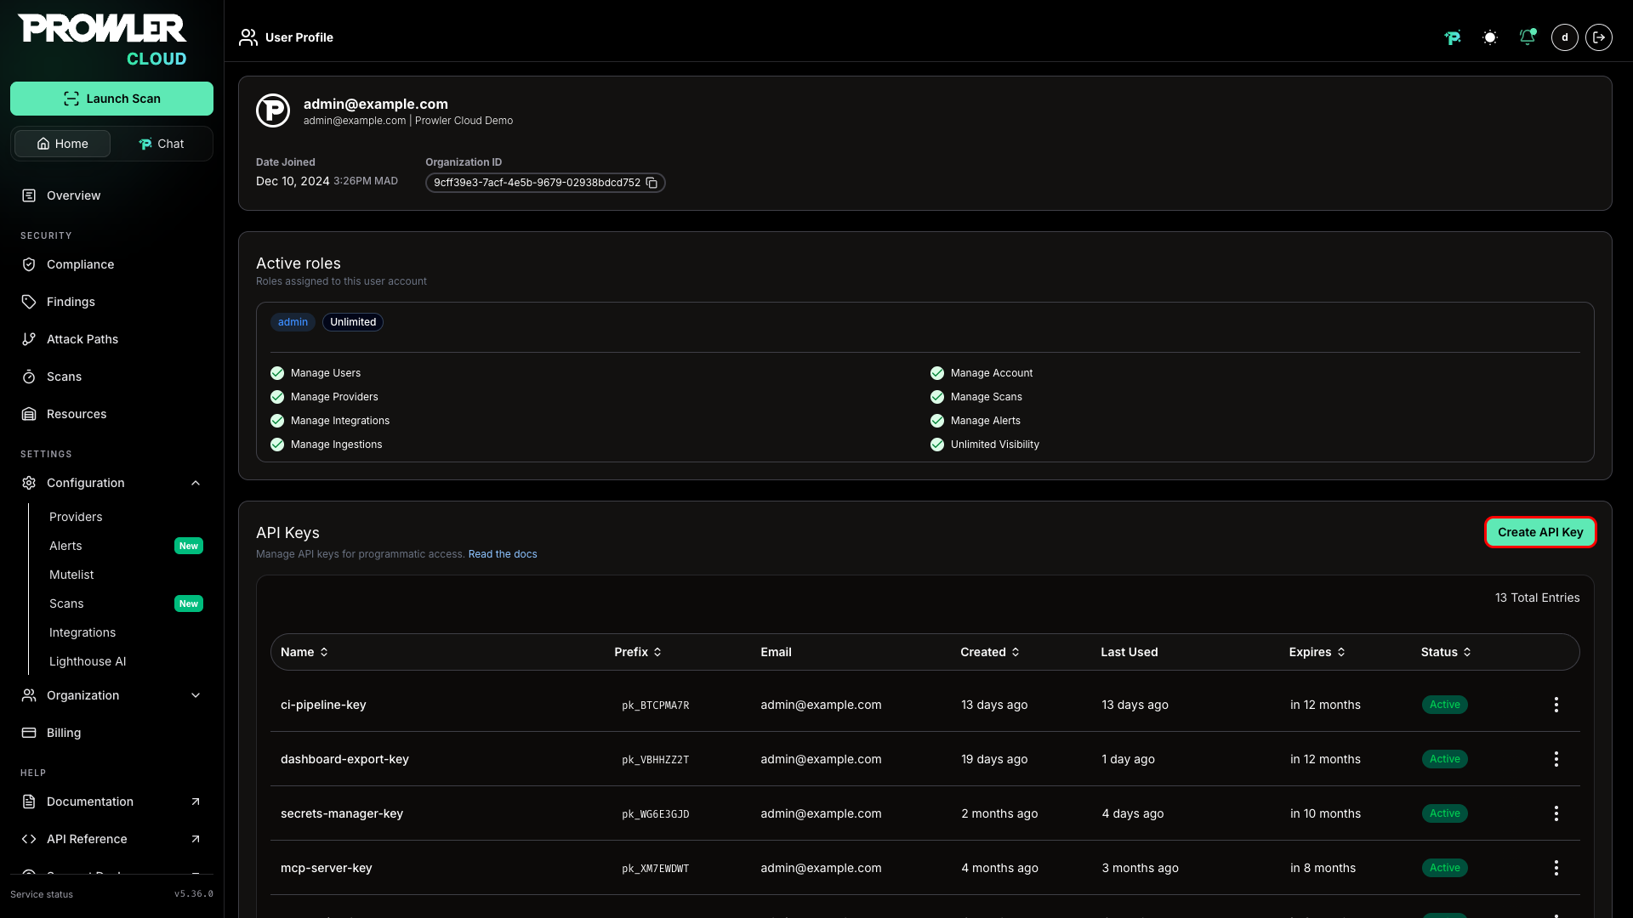Switch to the Home tab

[x=62, y=144]
